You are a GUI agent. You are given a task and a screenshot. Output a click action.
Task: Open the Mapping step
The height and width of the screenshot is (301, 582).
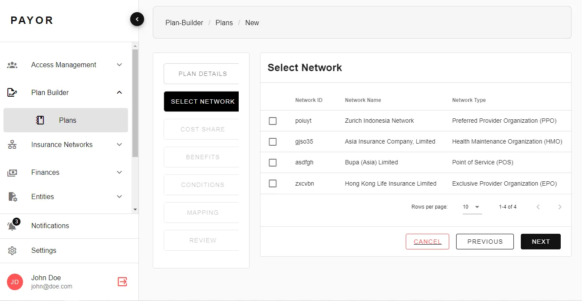tap(202, 213)
